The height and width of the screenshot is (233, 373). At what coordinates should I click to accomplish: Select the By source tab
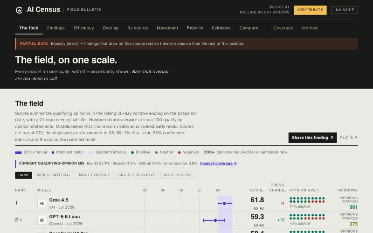pos(138,28)
